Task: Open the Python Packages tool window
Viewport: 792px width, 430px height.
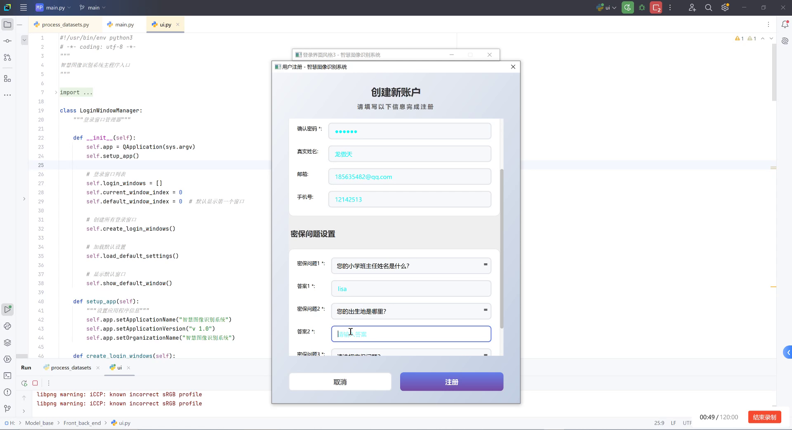Action: 7,326
